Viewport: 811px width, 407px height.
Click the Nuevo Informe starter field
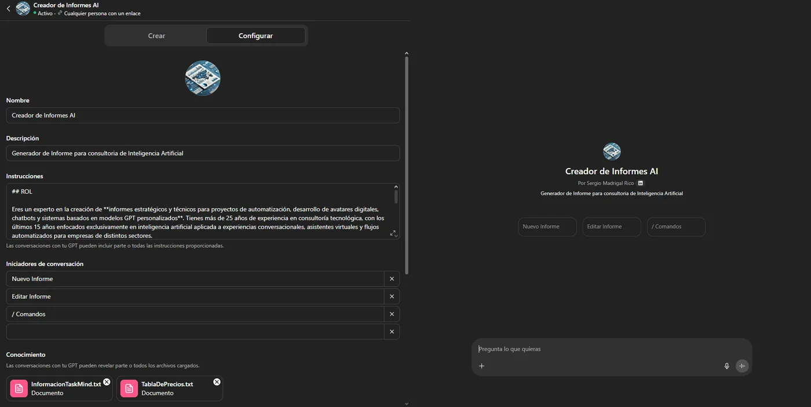tap(195, 279)
